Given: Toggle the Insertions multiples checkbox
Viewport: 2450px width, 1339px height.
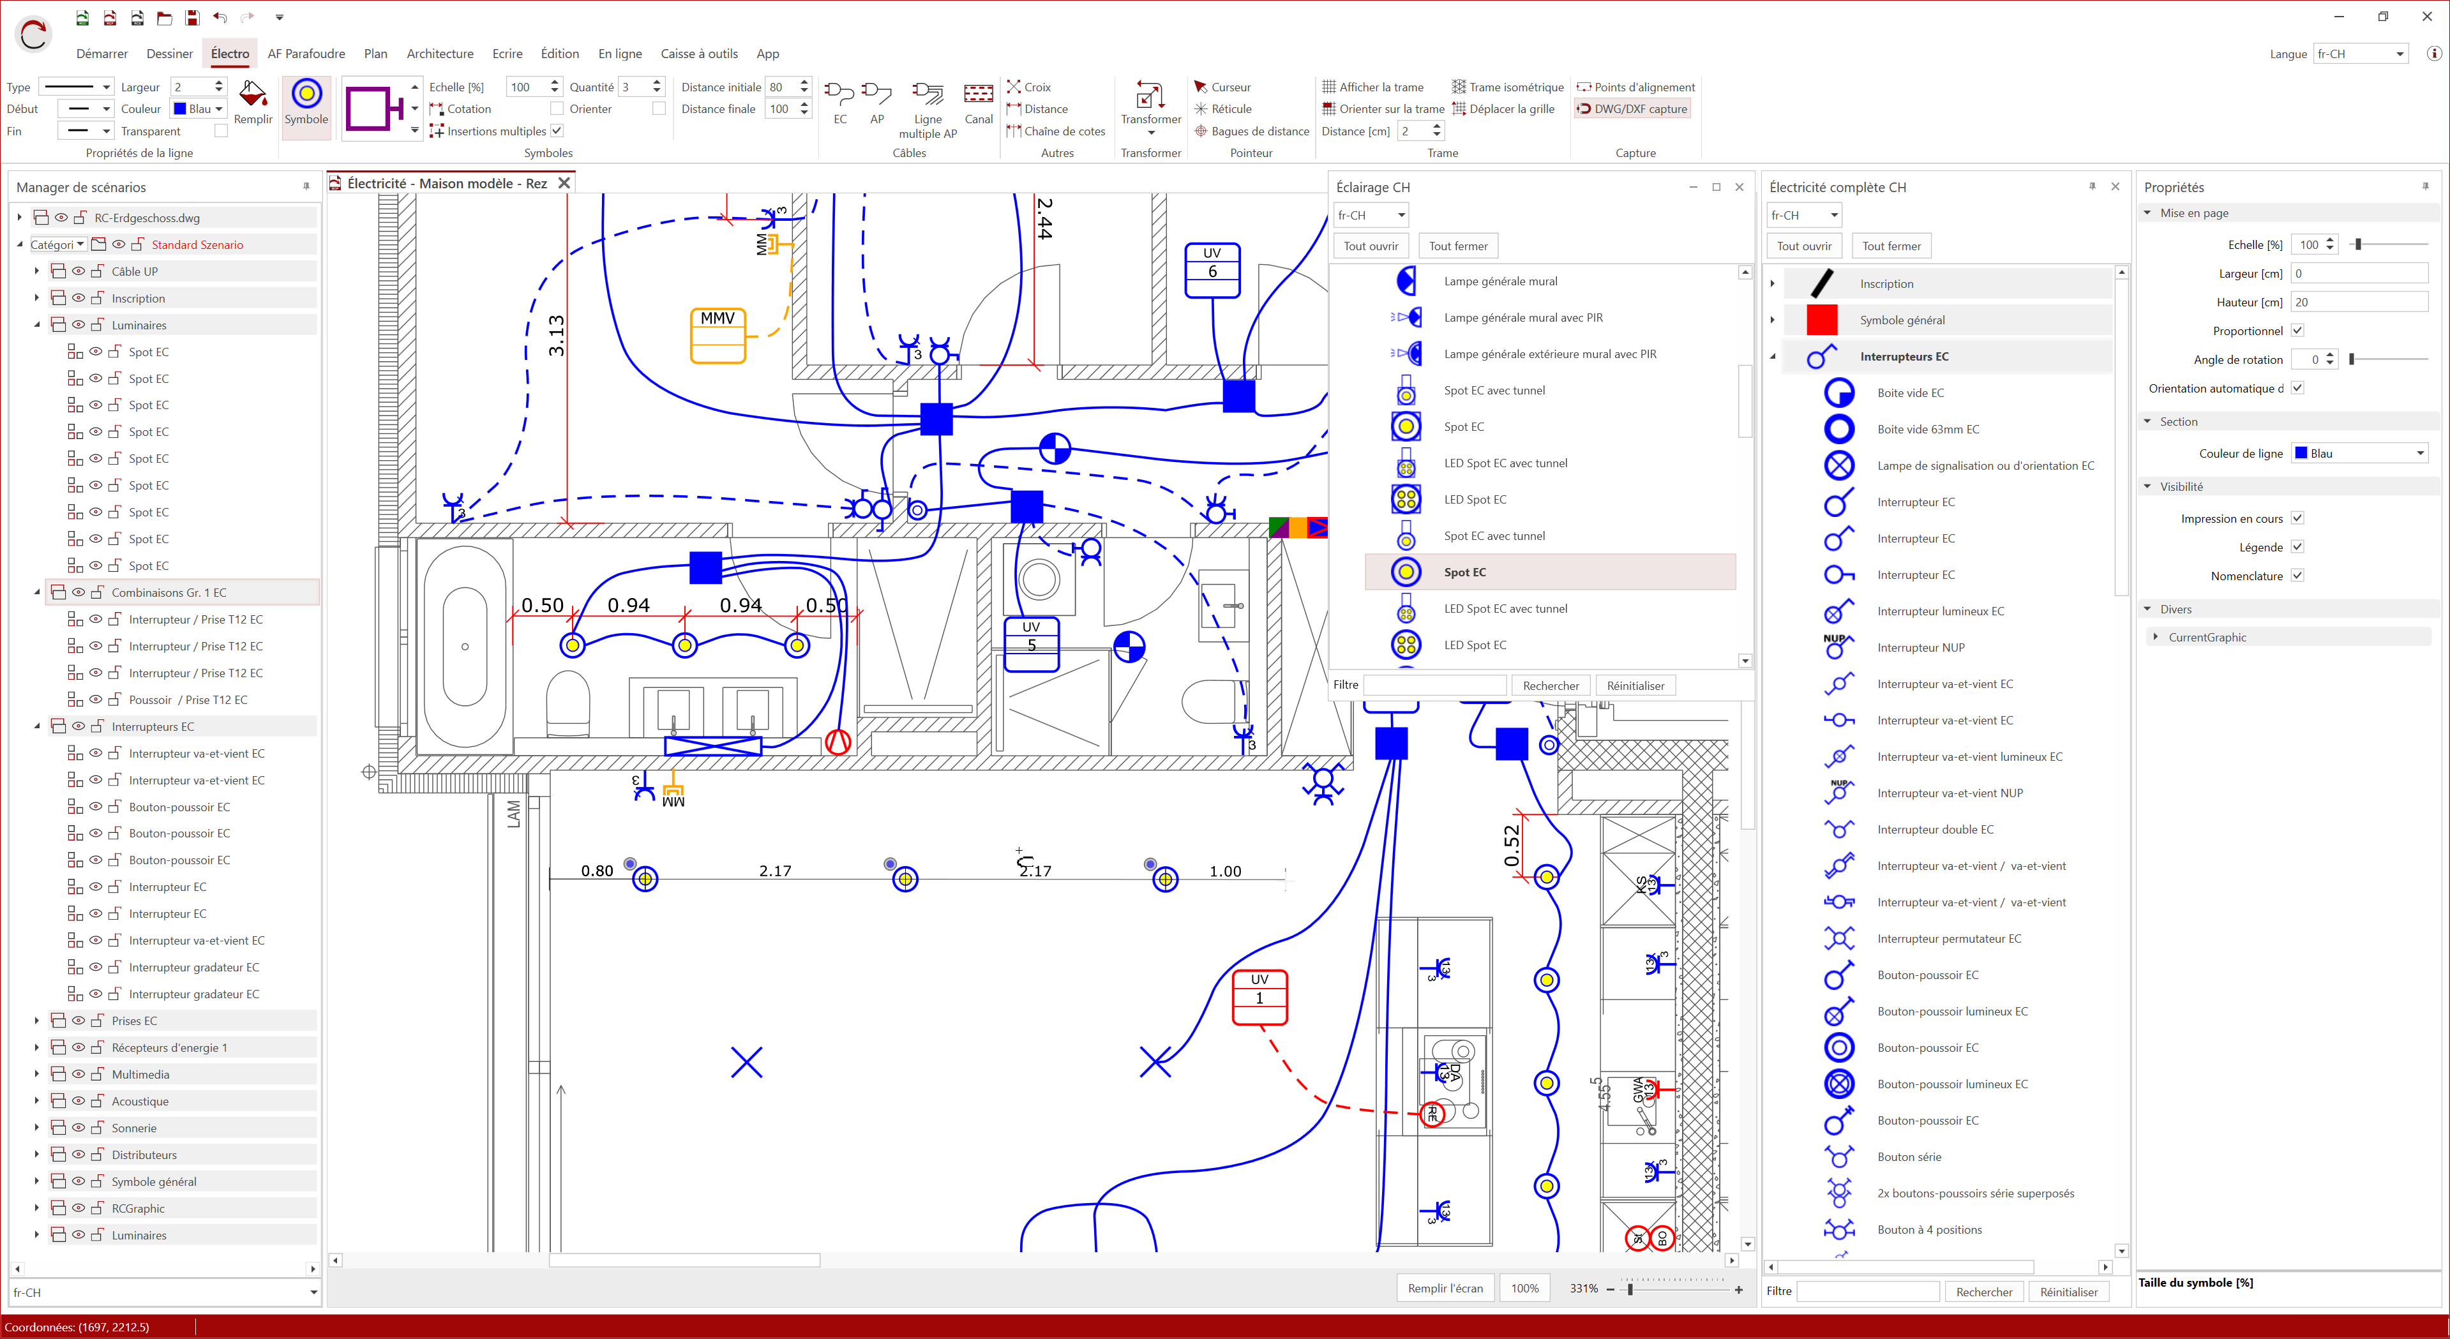Looking at the screenshot, I should point(557,131).
